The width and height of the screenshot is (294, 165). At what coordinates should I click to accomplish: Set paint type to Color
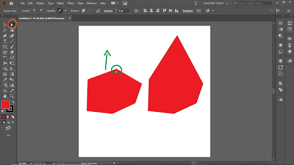[4, 117]
